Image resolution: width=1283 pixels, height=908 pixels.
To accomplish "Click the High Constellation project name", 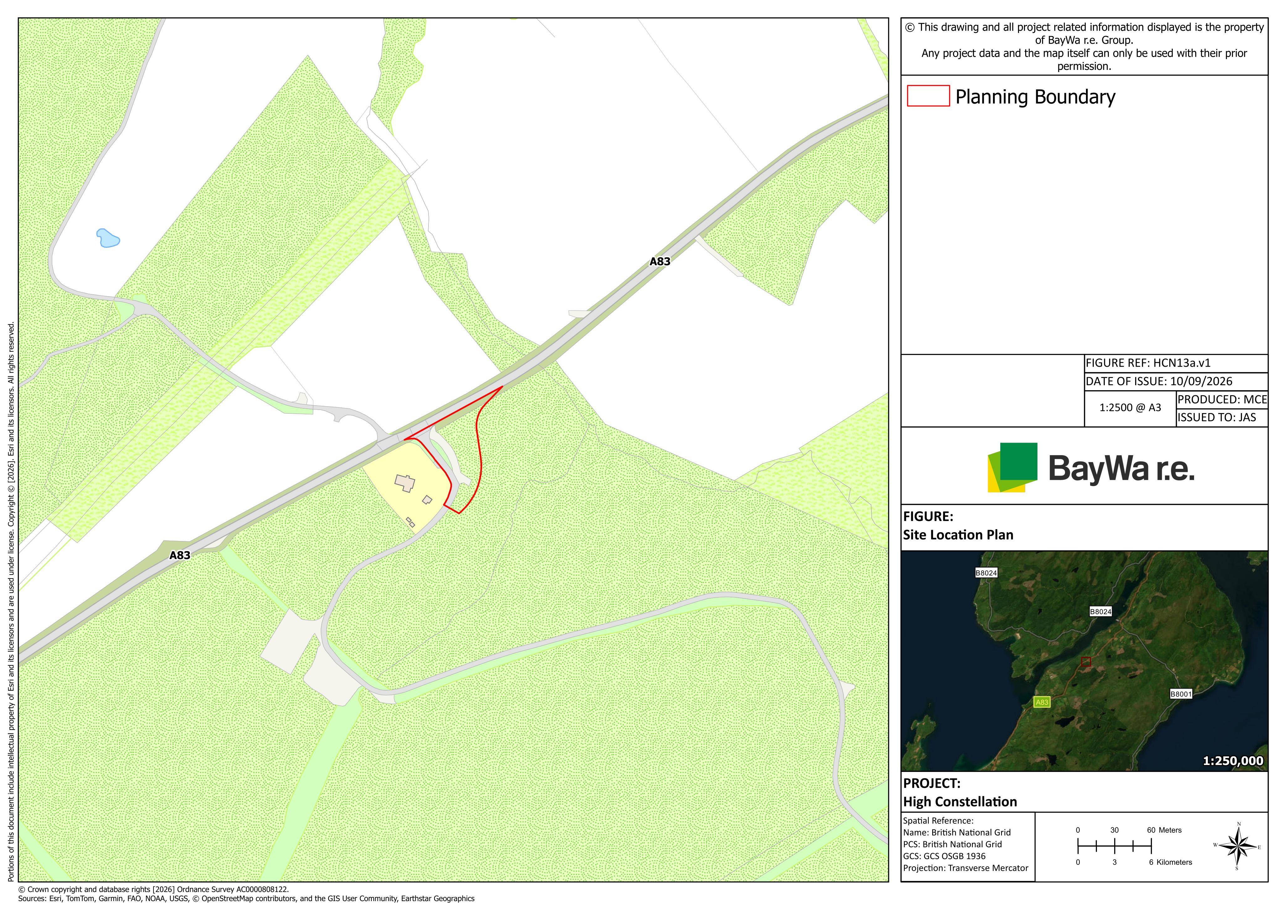I will [960, 802].
